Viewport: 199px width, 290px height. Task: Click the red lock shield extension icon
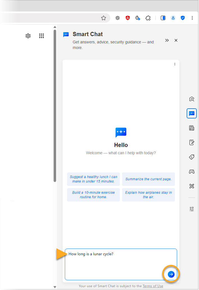pyautogui.click(x=128, y=18)
